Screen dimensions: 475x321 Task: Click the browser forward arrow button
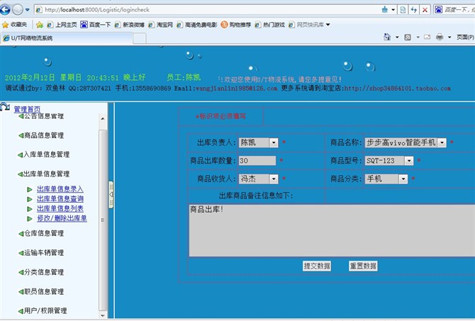18,10
